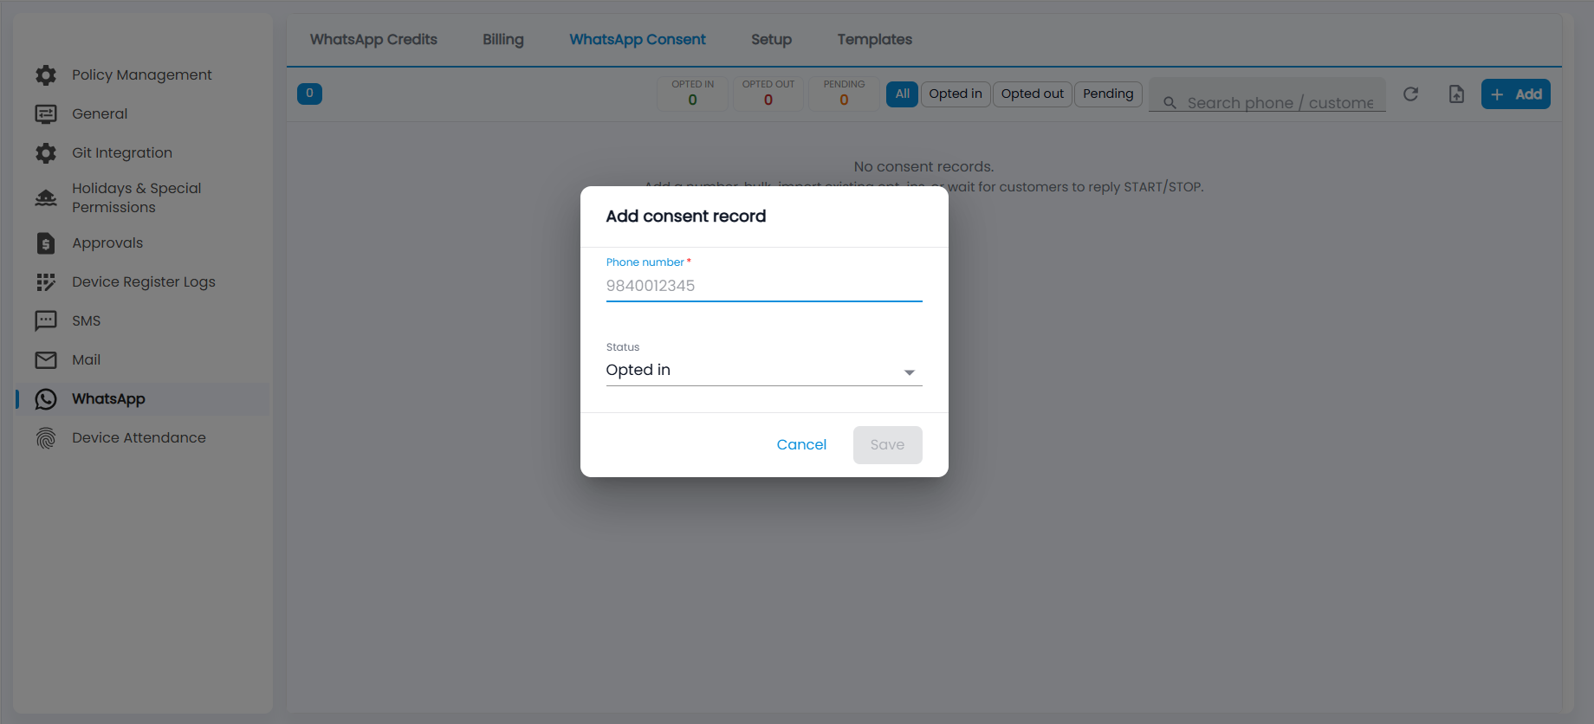Click the No consent records message

point(923,167)
